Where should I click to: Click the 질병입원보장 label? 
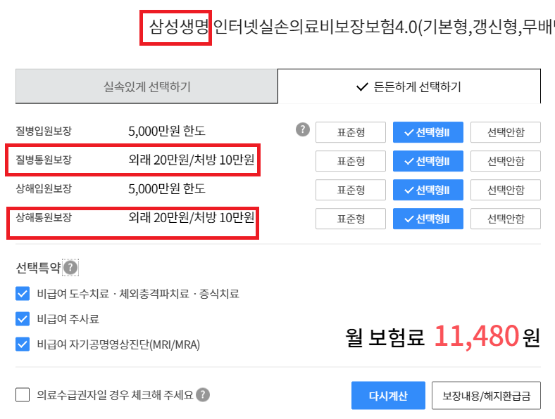44,131
